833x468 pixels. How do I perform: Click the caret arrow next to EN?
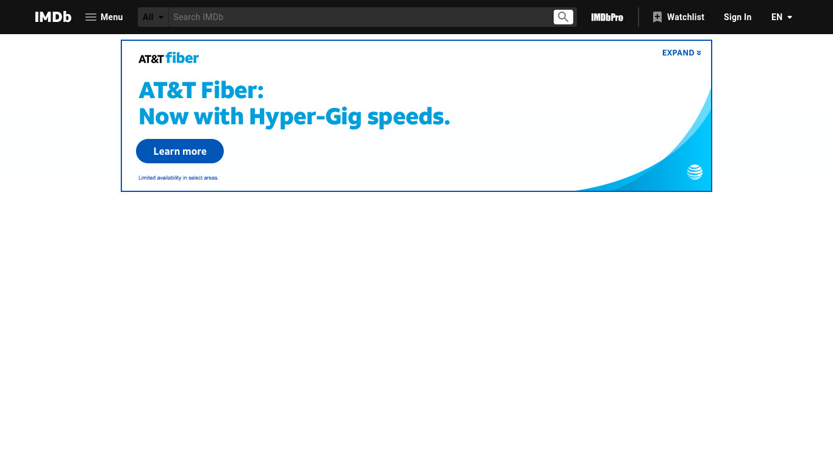tap(790, 17)
